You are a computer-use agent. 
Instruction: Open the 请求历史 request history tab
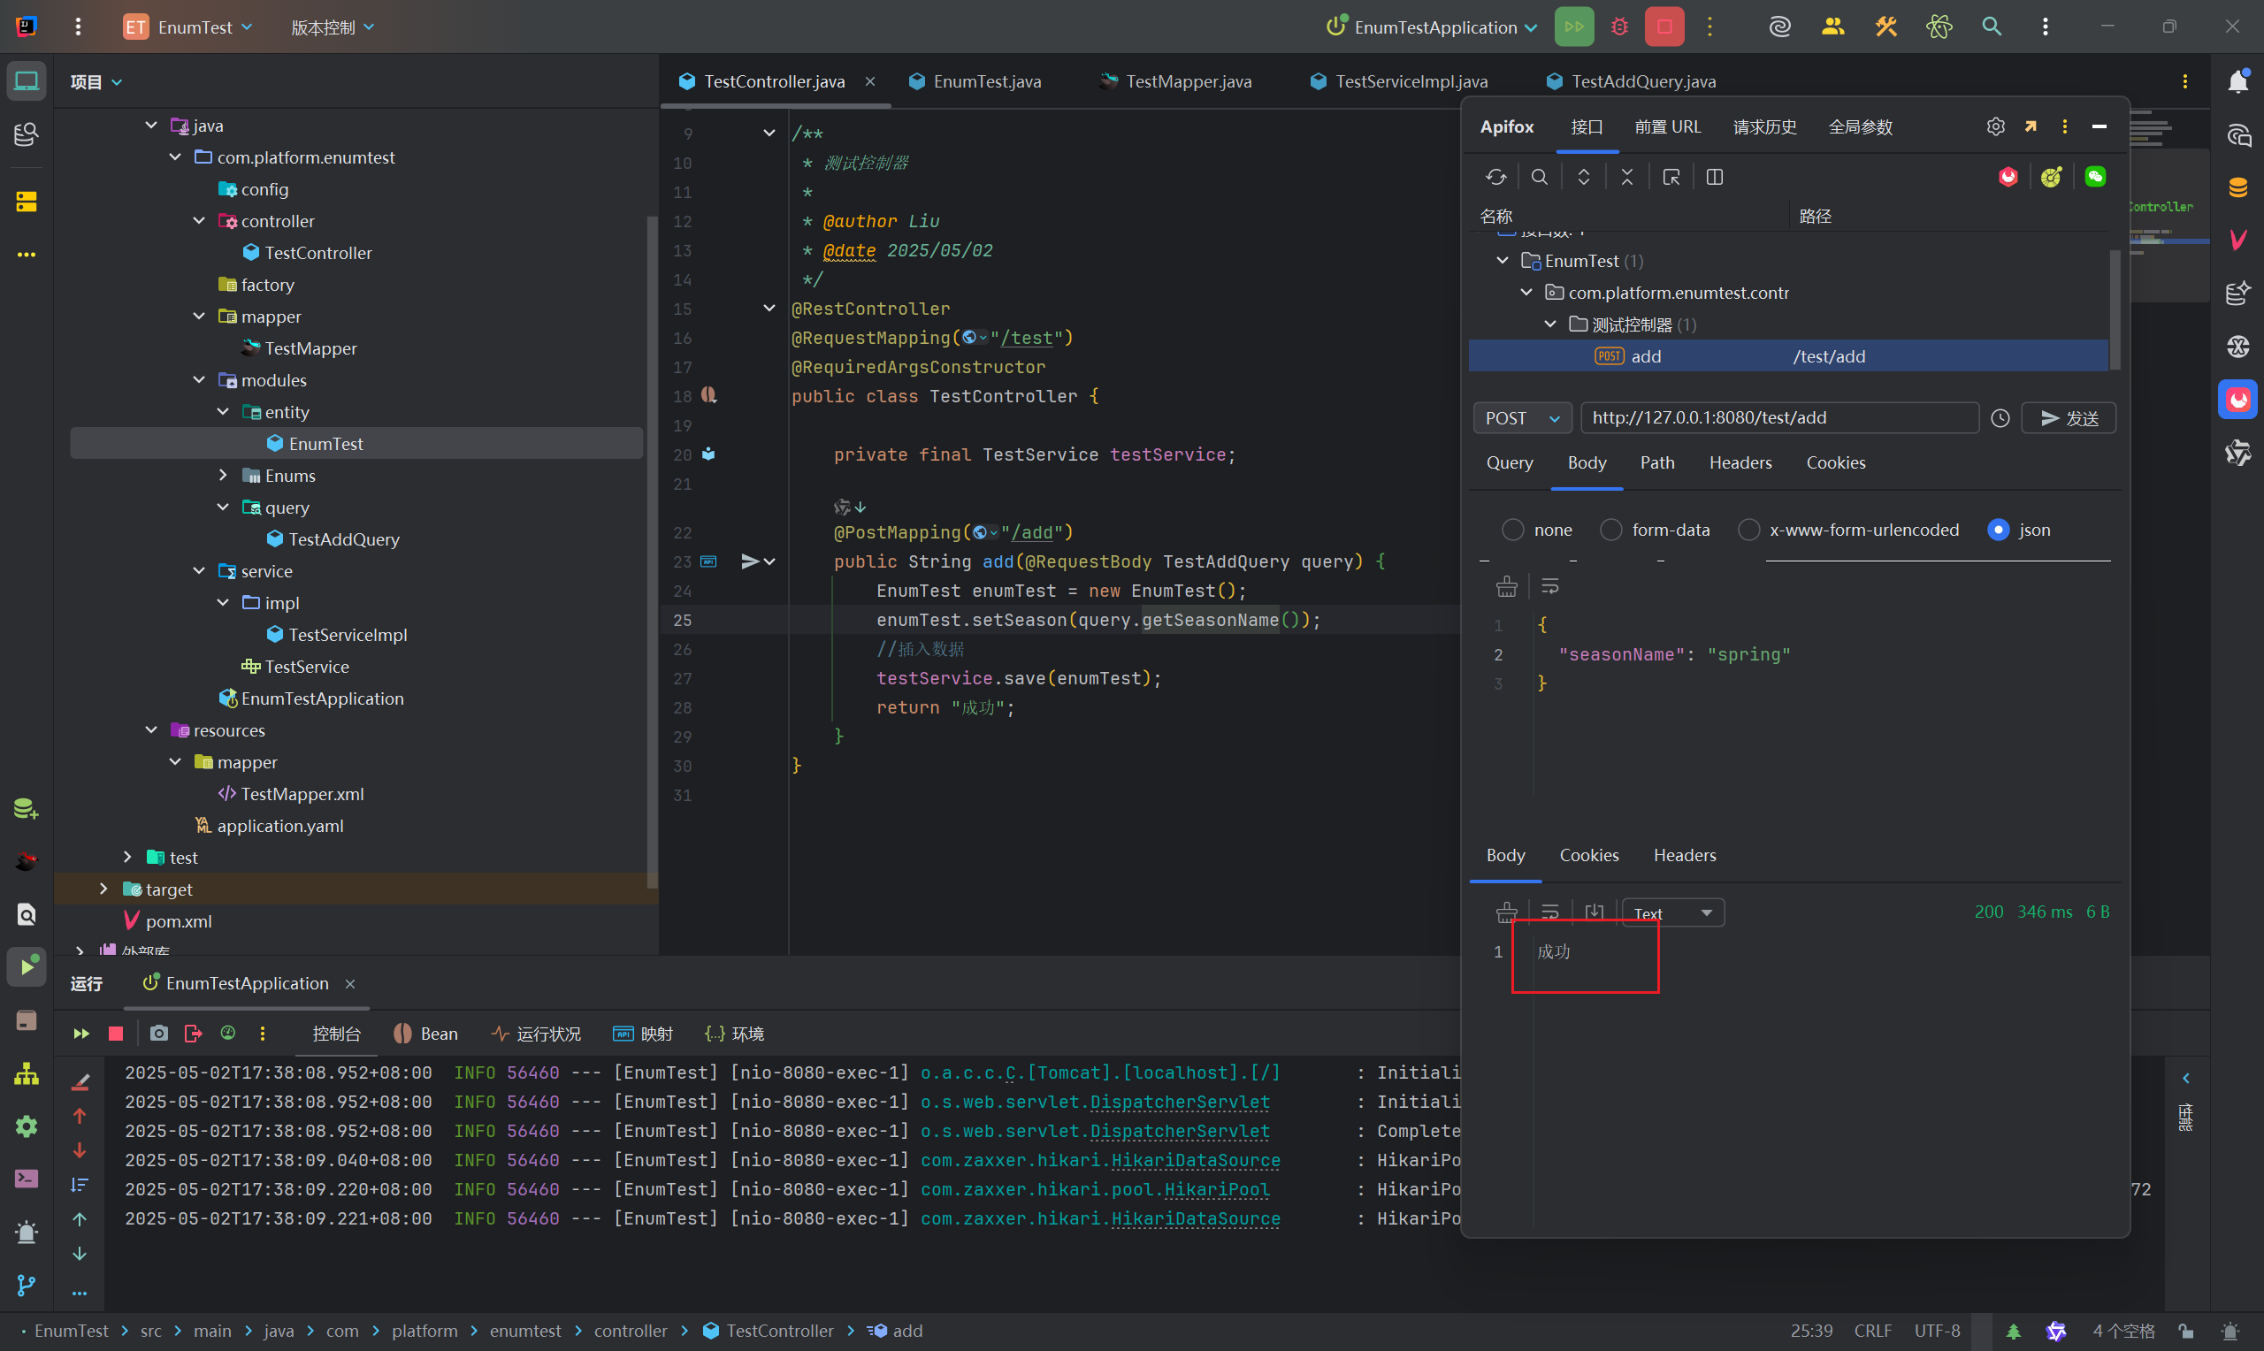point(1764,126)
